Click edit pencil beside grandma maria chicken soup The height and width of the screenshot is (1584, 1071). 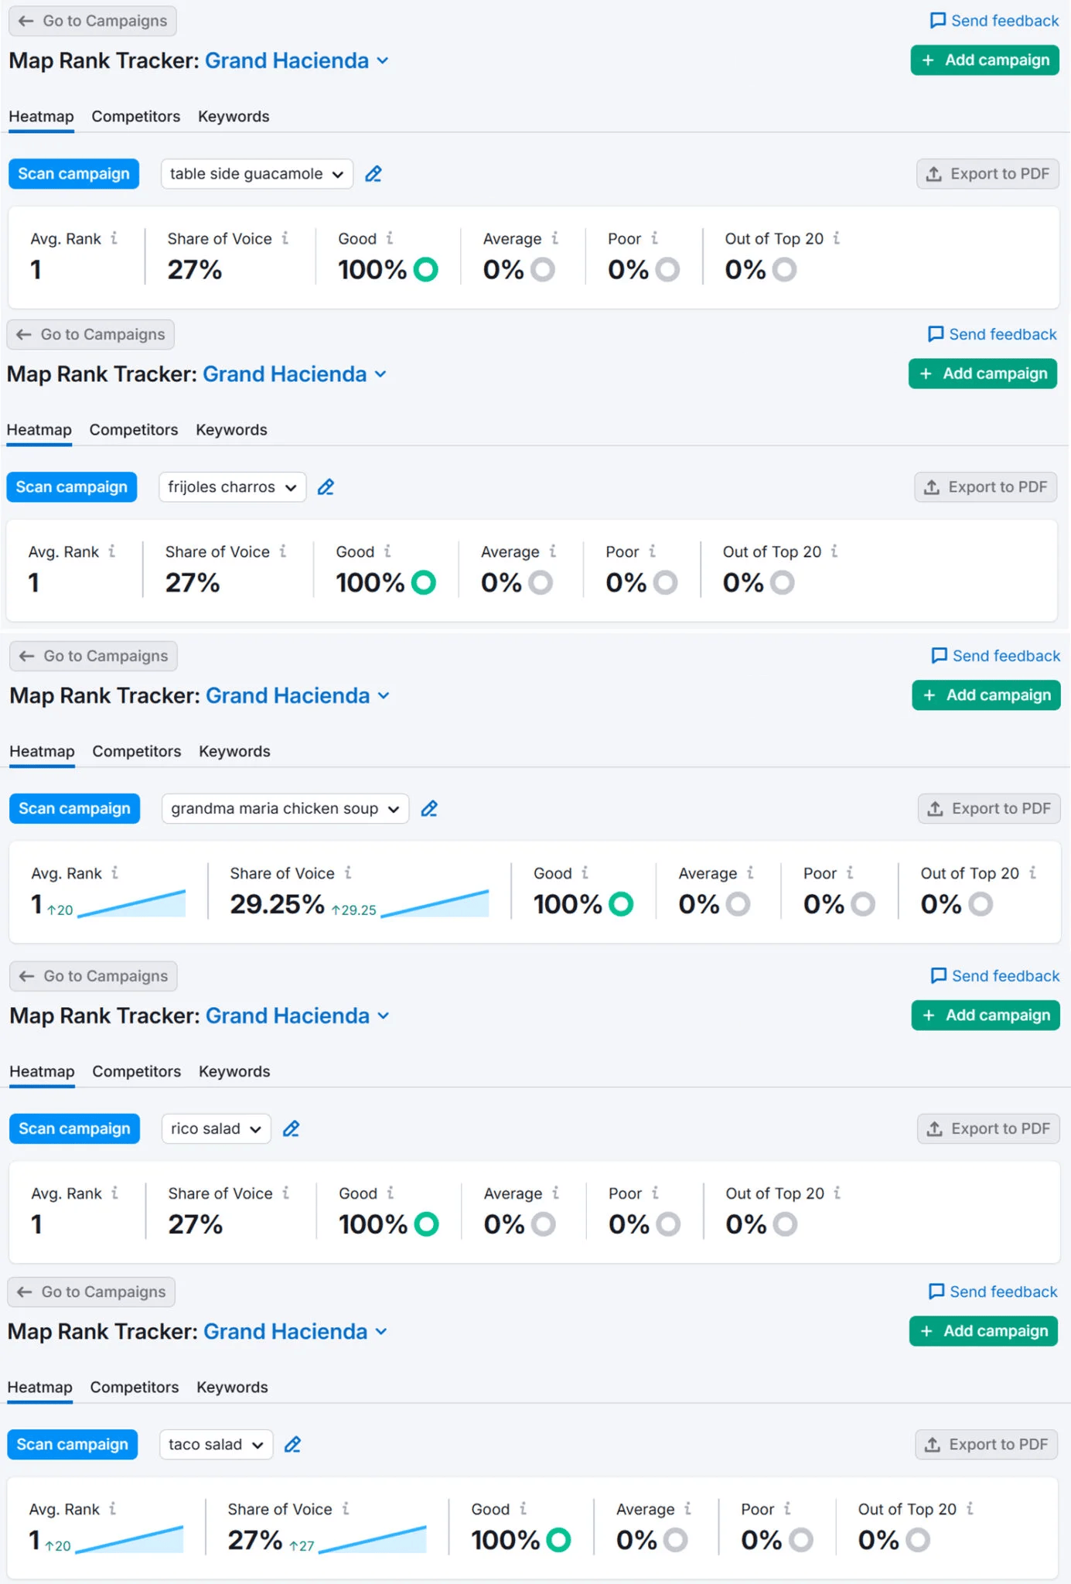pyautogui.click(x=429, y=809)
